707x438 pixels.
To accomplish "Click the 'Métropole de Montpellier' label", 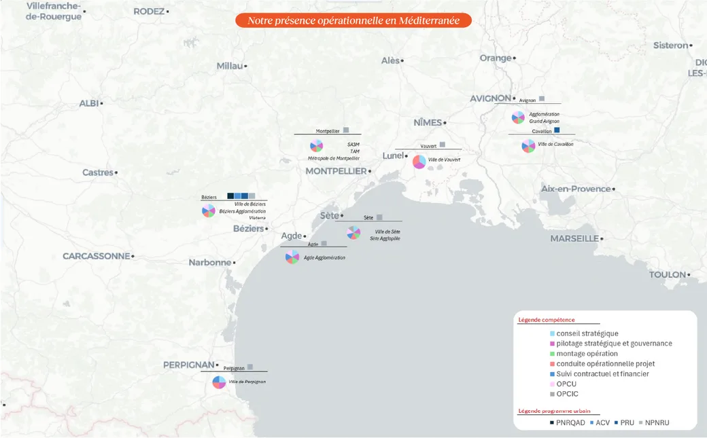I will (x=334, y=159).
